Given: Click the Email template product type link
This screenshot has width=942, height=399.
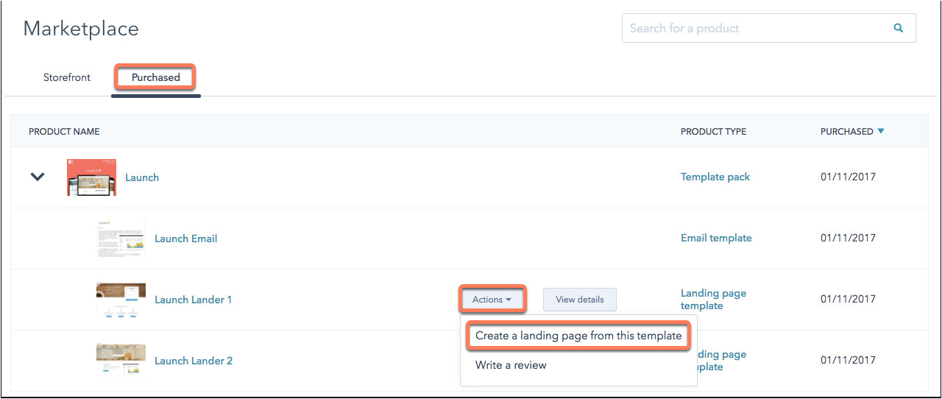Looking at the screenshot, I should tap(716, 239).
